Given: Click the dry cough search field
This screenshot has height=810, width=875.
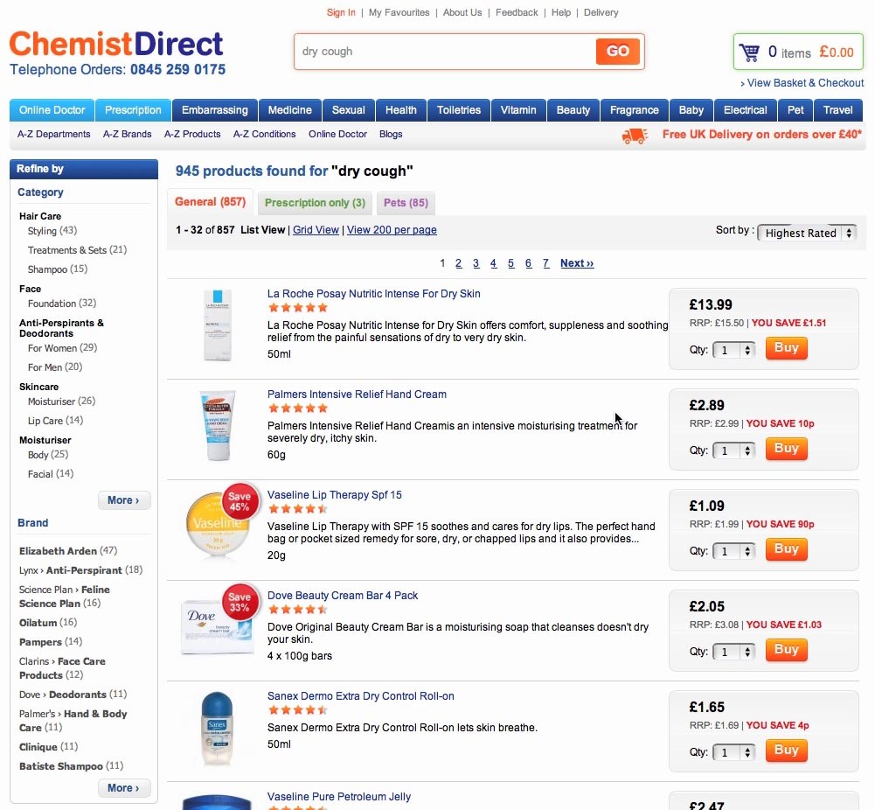Looking at the screenshot, I should [x=444, y=52].
